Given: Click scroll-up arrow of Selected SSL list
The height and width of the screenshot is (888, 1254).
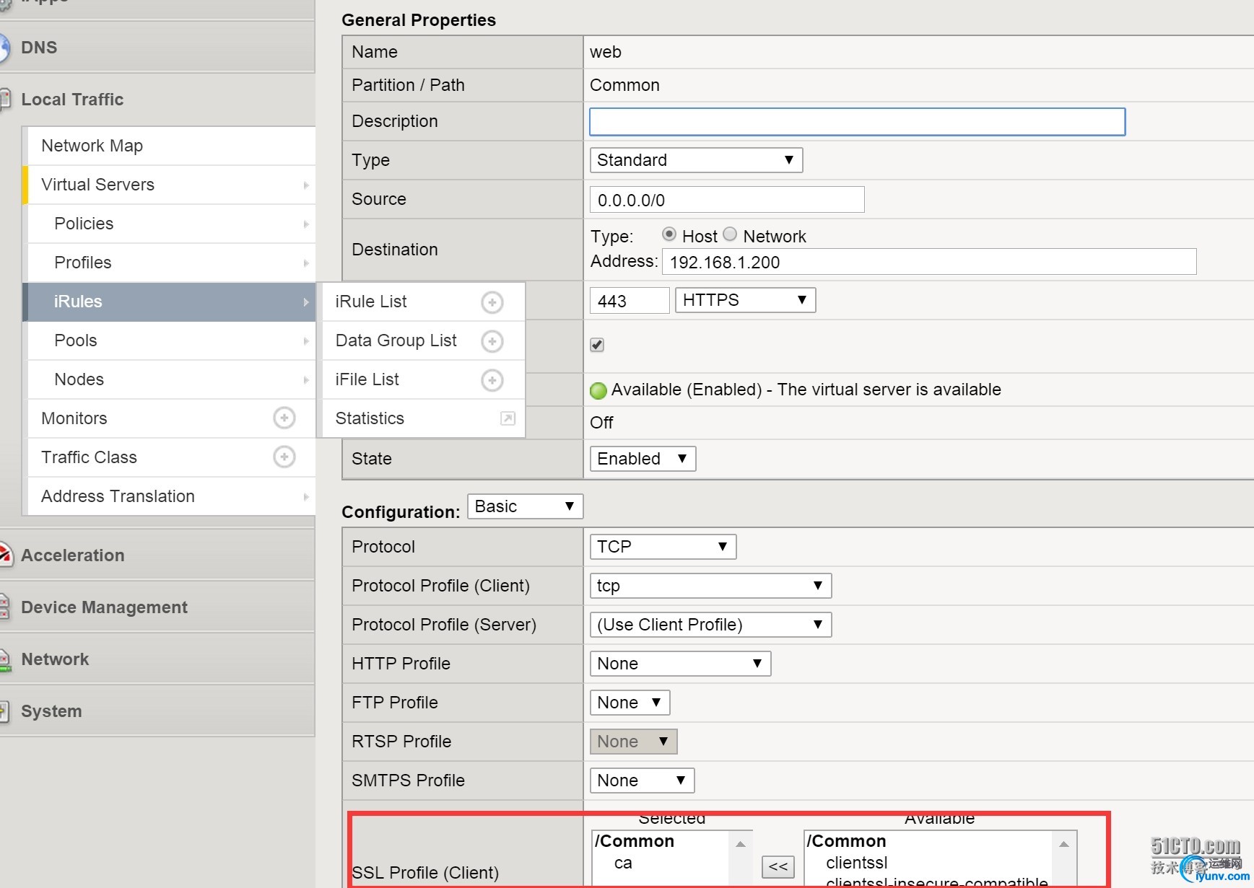Looking at the screenshot, I should pyautogui.click(x=741, y=843).
